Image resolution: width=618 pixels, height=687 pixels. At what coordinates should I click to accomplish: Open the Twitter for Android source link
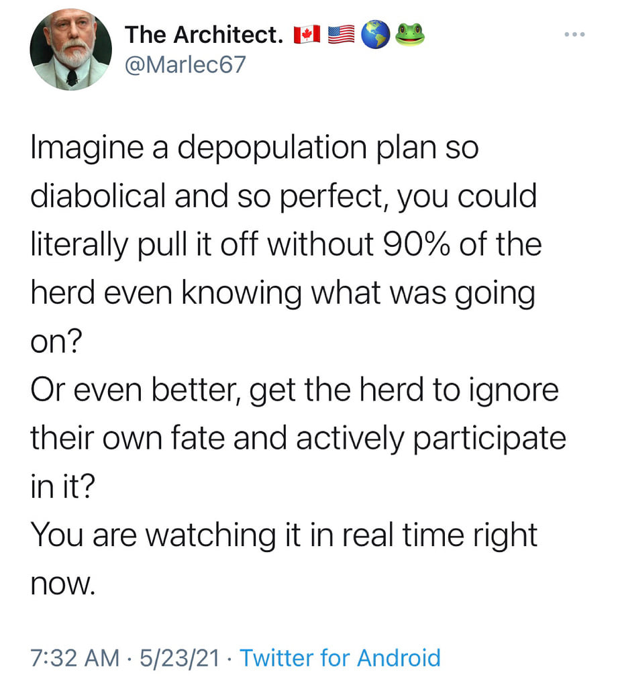[340, 657]
